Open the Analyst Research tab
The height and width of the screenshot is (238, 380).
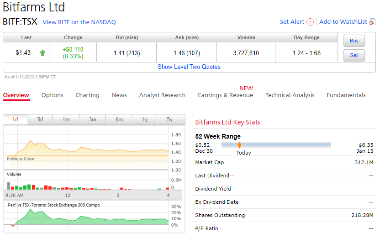162,95
